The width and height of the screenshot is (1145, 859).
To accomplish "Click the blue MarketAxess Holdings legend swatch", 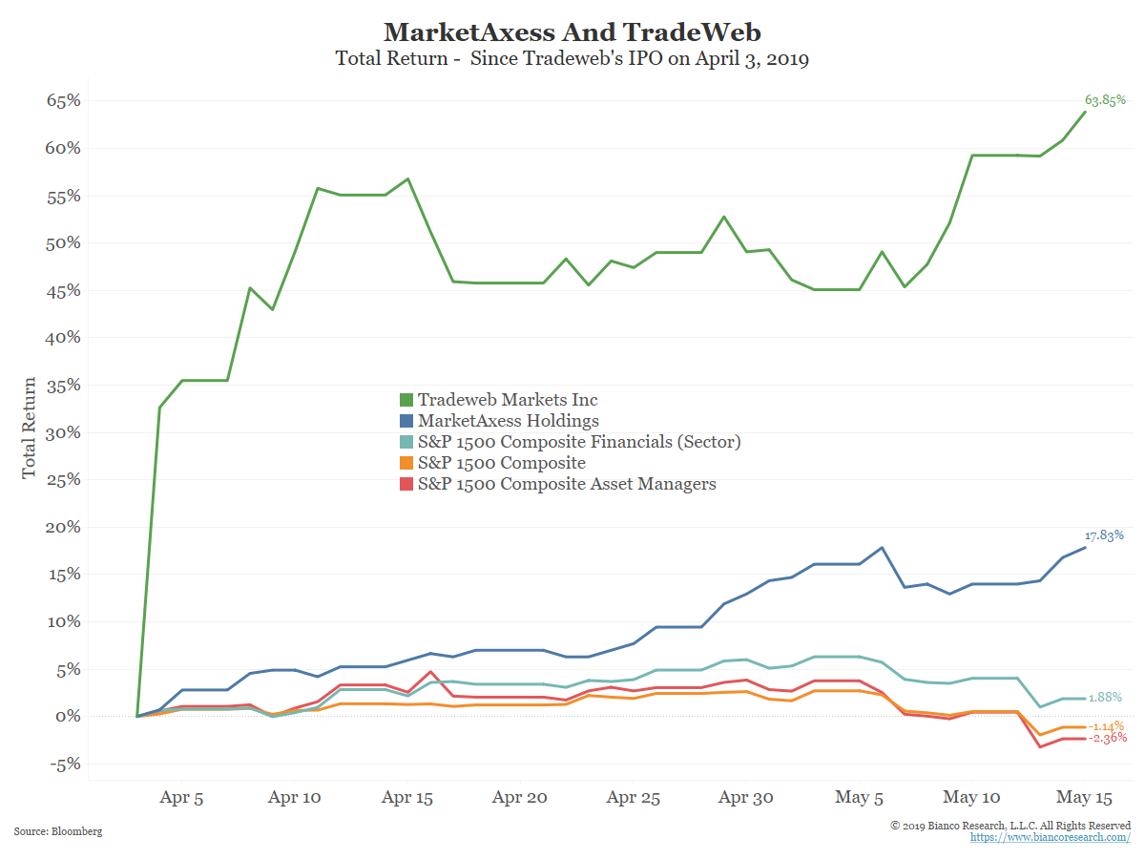I will coord(406,421).
